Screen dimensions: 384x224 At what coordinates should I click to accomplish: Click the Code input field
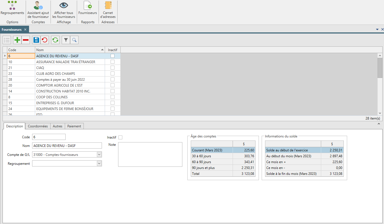(49, 137)
